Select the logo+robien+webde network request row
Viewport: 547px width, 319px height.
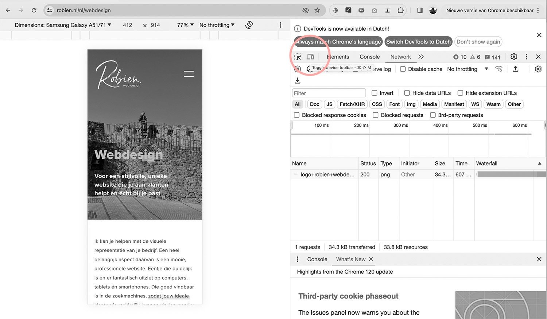tap(327, 174)
